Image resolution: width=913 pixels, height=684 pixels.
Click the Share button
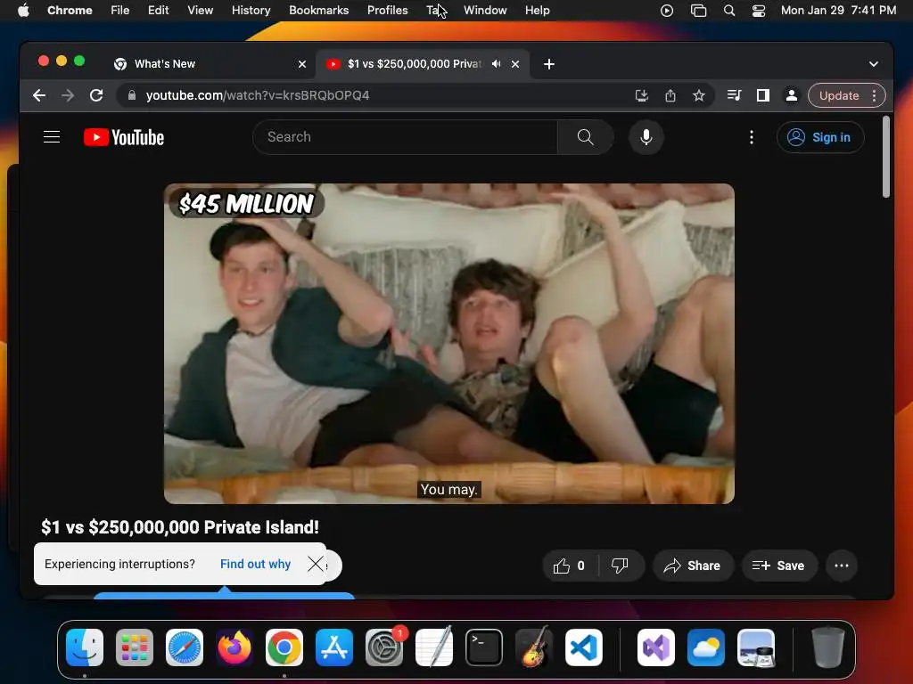[x=692, y=566]
